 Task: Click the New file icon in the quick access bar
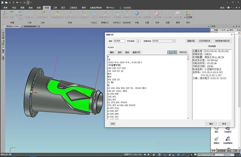(x=6, y=3)
